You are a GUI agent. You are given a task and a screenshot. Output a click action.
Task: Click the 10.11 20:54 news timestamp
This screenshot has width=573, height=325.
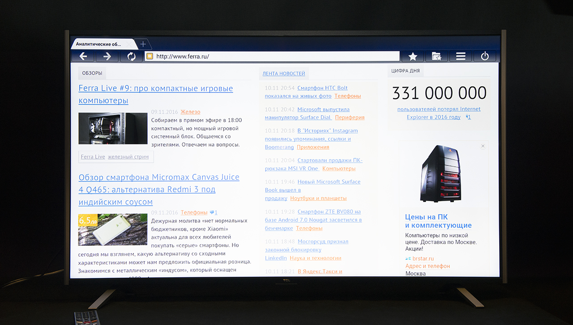point(279,88)
